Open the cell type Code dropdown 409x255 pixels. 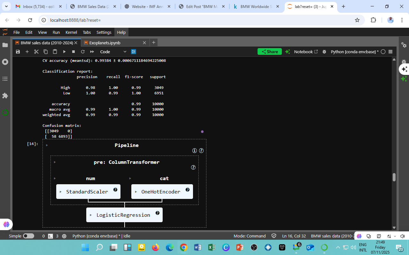click(113, 52)
